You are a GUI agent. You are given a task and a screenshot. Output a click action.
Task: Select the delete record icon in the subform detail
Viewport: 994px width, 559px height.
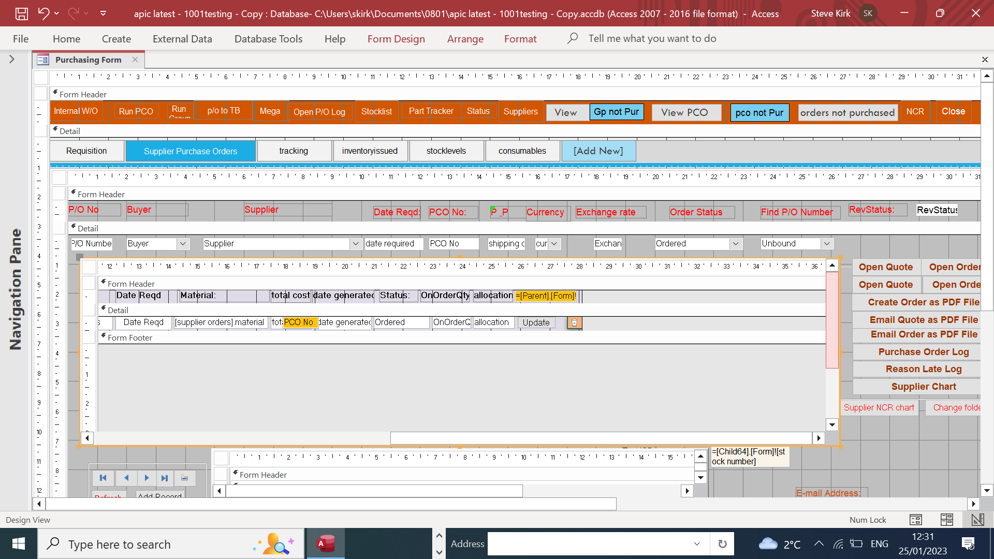[574, 322]
